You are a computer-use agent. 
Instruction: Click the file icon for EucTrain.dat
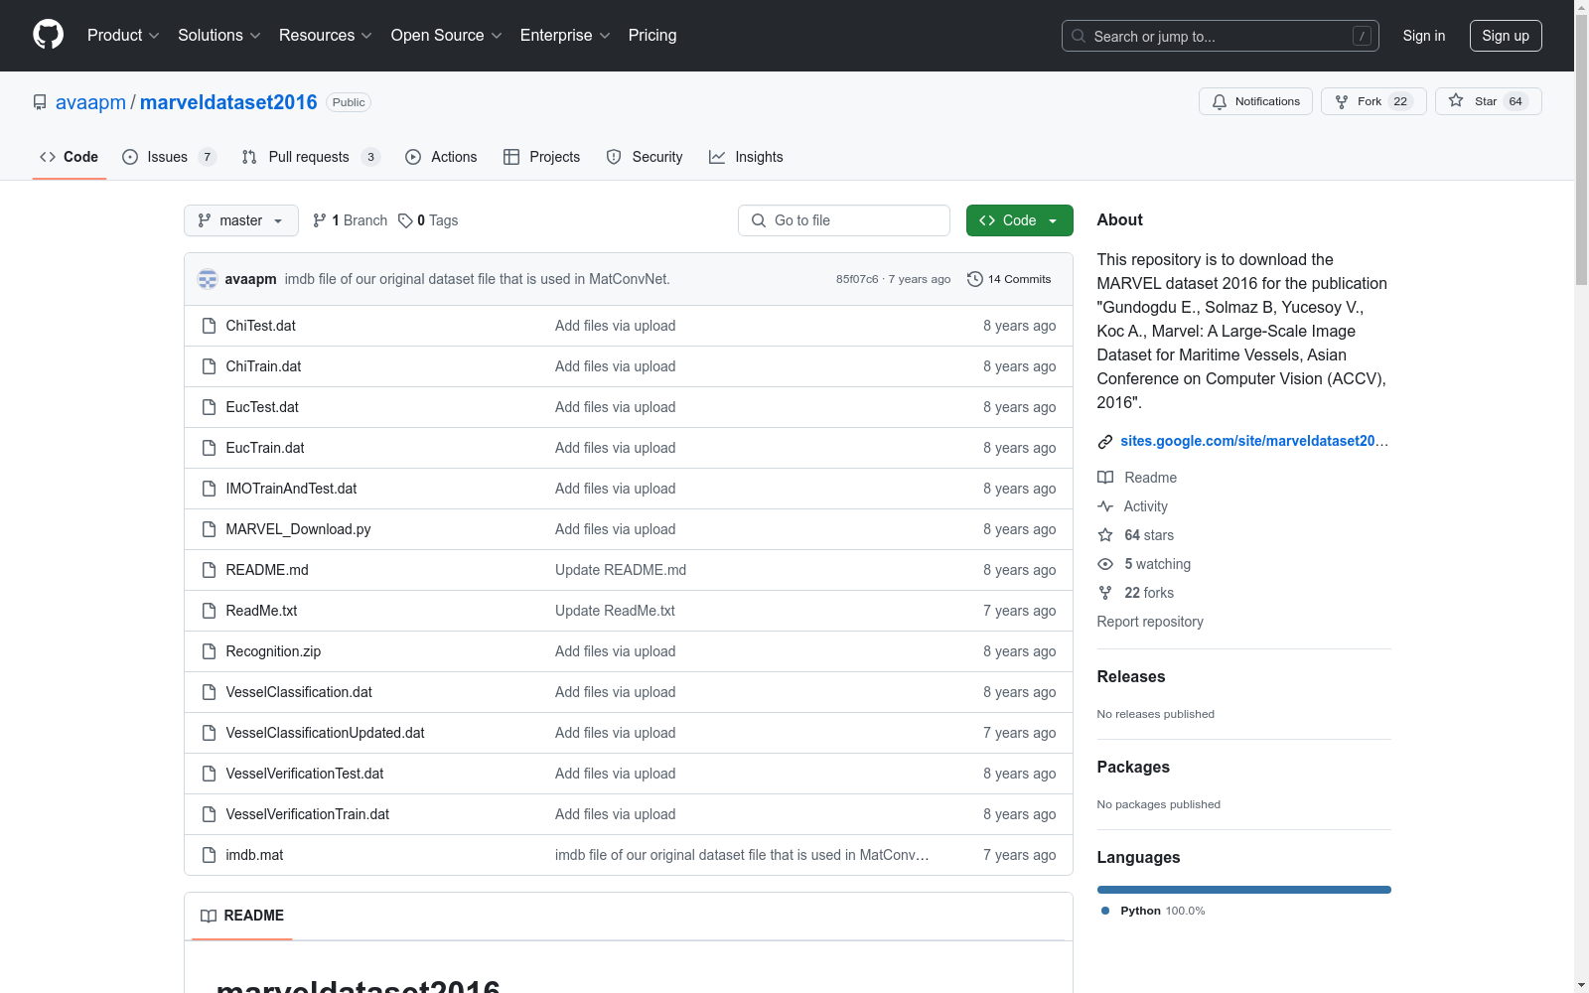(209, 448)
